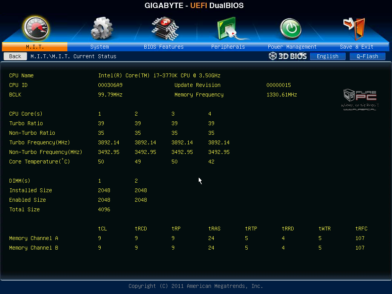Click the BIOS Features chip icon
Image resolution: width=392 pixels, height=294 pixels.
tap(165, 28)
